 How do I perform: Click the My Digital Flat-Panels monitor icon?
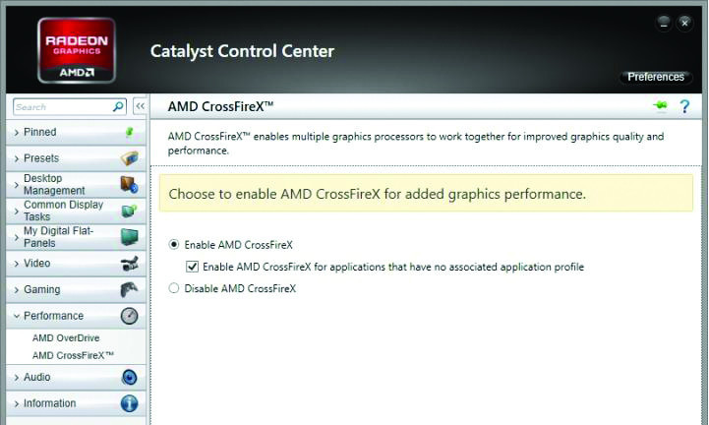(129, 237)
